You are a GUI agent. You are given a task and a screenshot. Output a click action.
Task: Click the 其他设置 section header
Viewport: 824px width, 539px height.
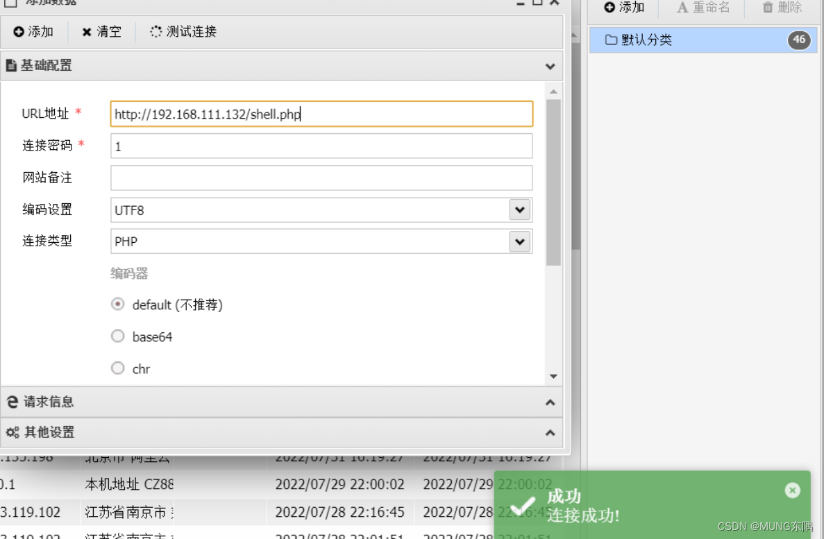click(282, 432)
